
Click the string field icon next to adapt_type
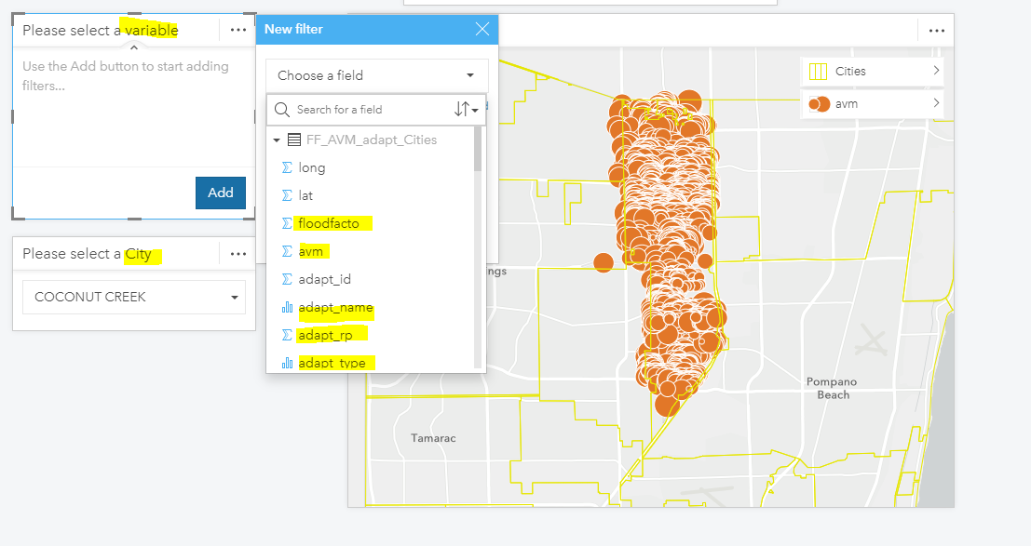[285, 363]
